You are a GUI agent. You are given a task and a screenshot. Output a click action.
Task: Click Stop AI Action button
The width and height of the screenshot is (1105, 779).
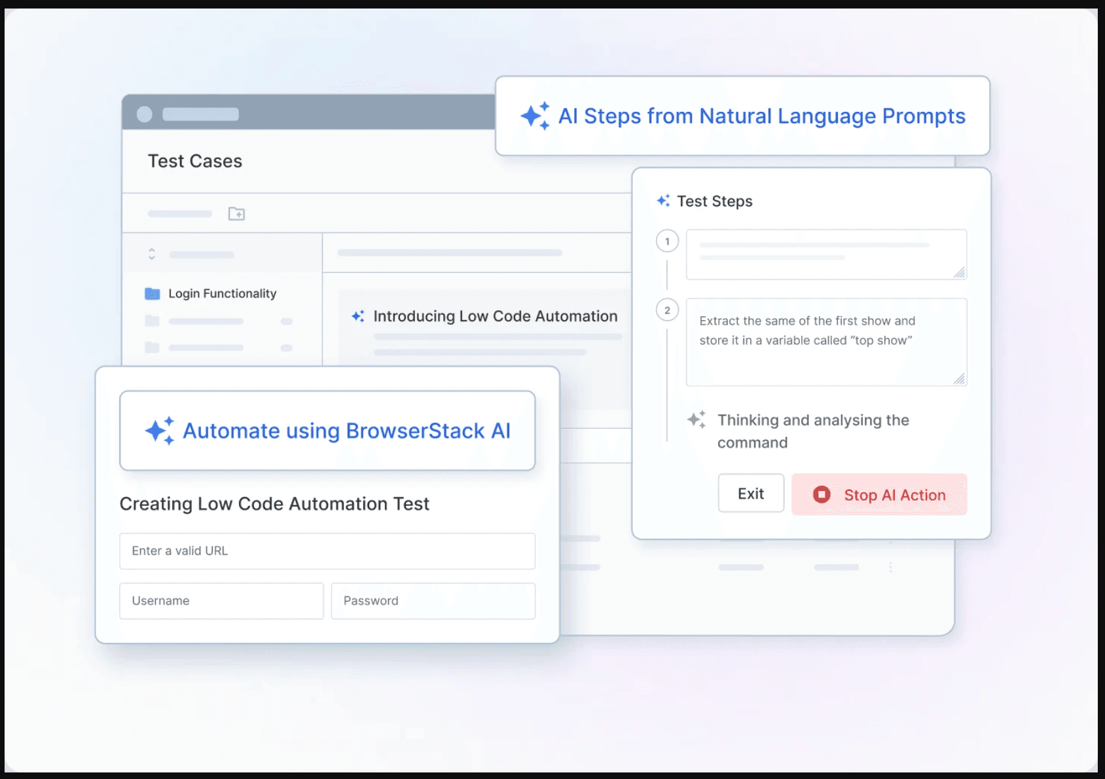879,495
